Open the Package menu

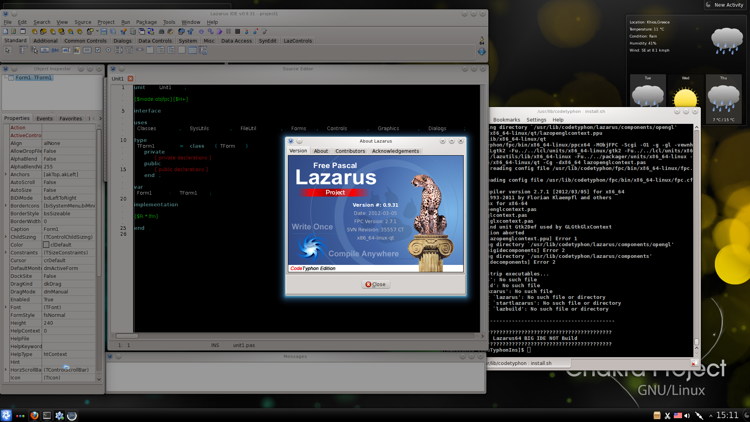[146, 22]
